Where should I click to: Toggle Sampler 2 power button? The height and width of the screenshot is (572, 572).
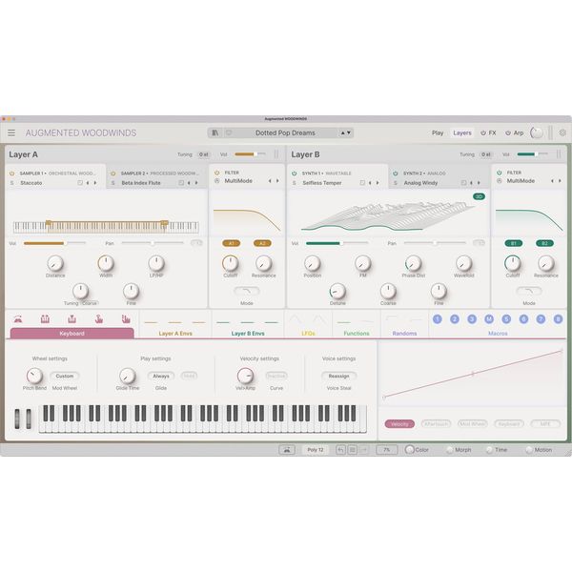pyautogui.click(x=113, y=174)
